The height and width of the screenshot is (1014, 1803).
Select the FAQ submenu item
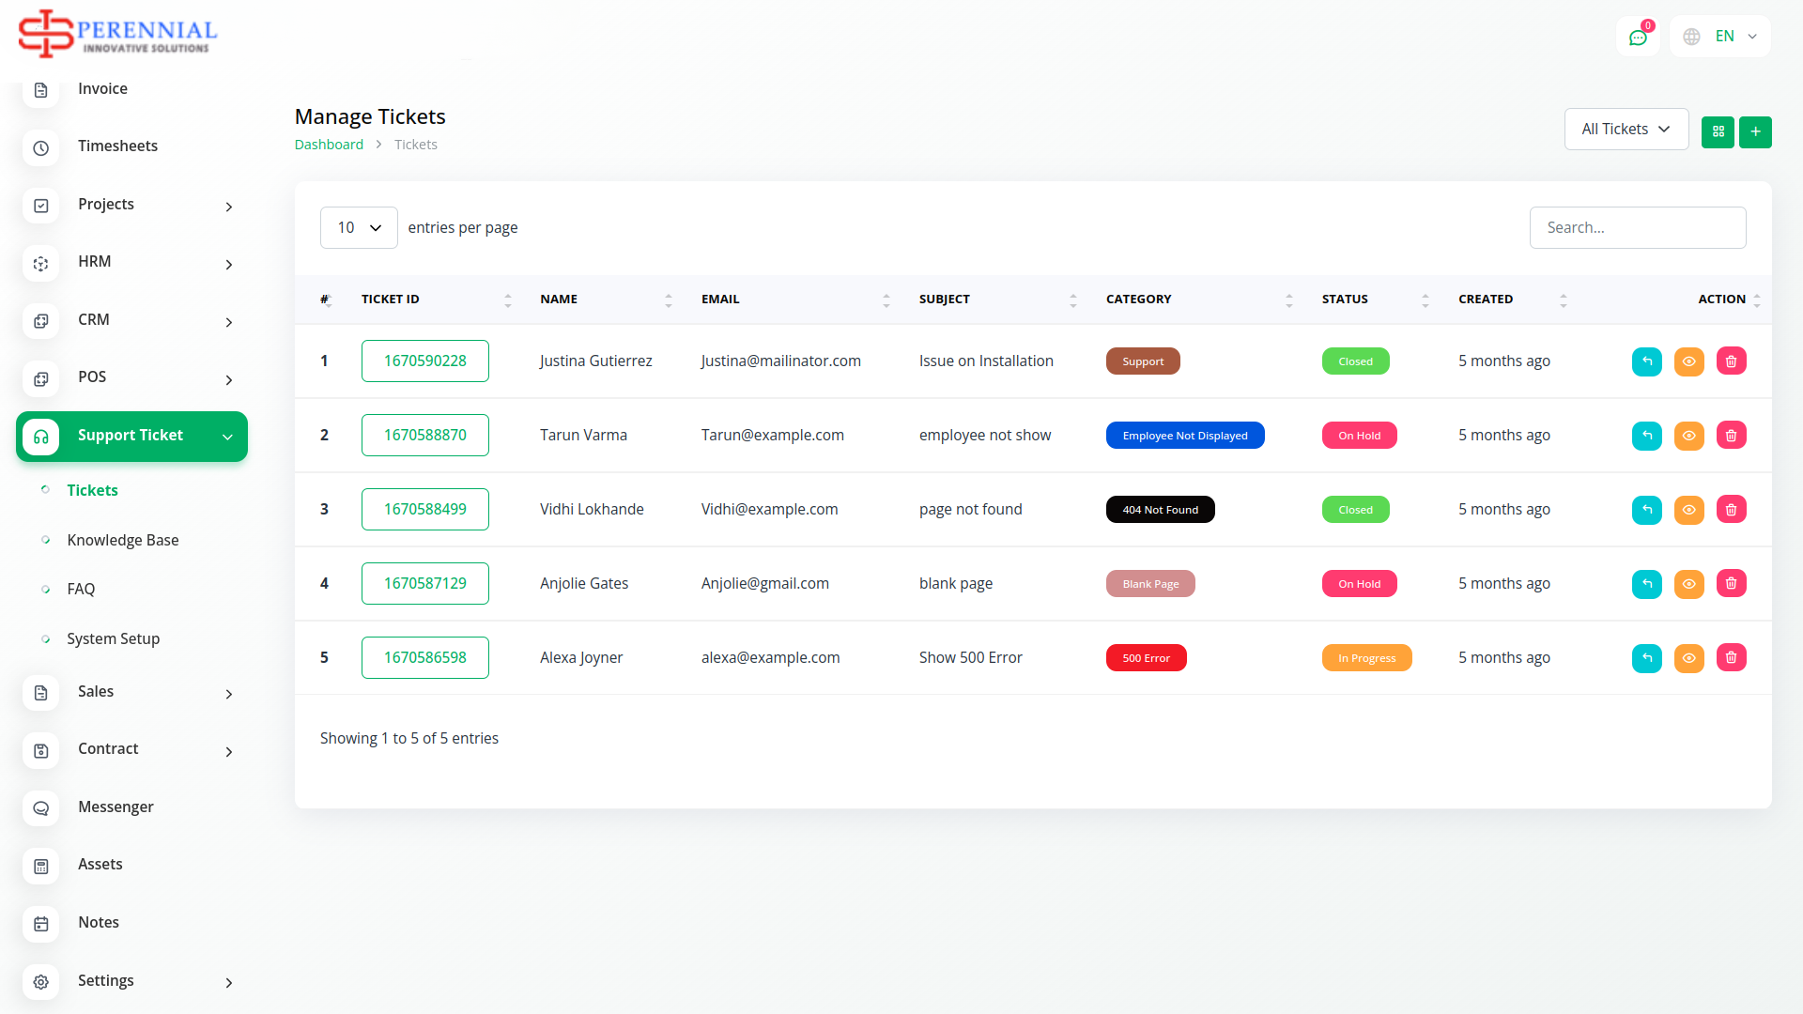pos(81,590)
